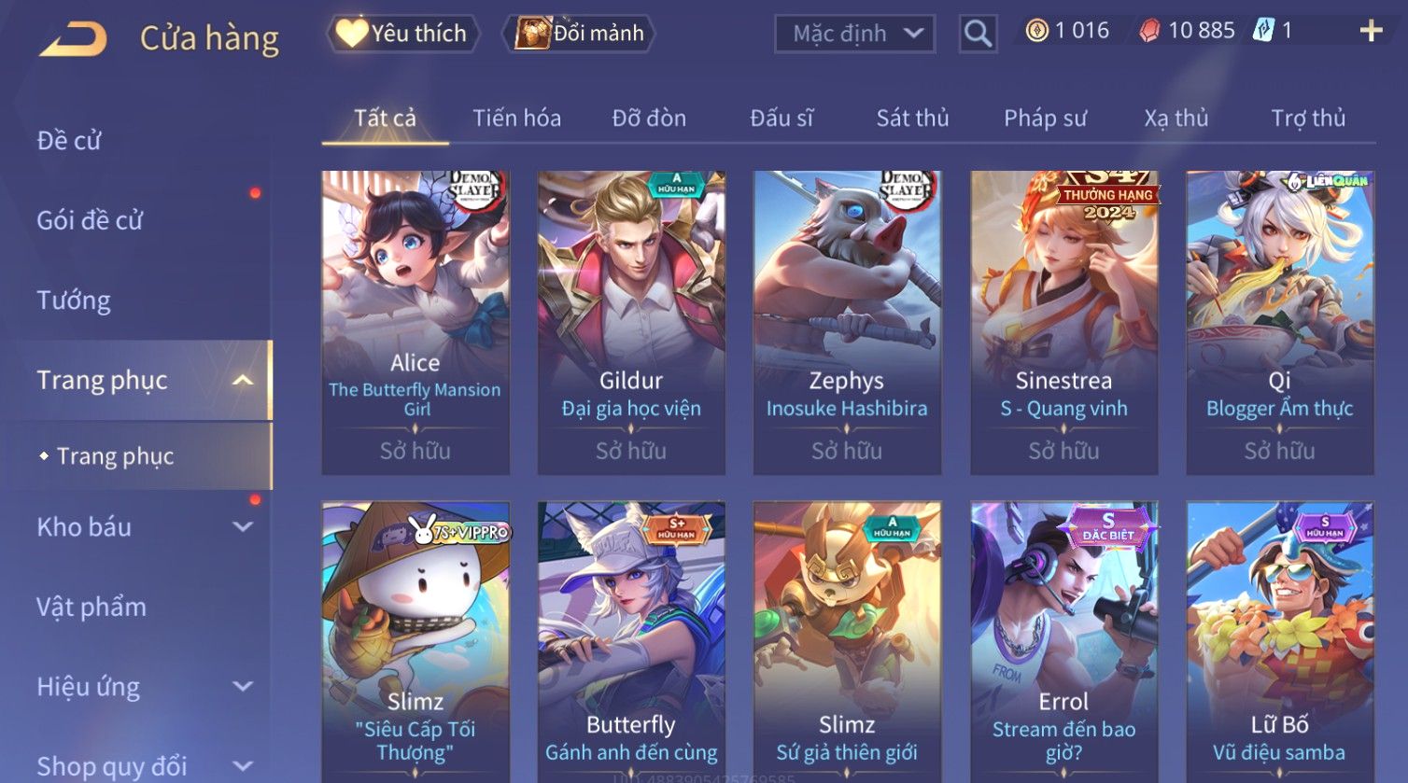Image resolution: width=1408 pixels, height=783 pixels.
Task: Open Zephys Inosuke Hashibira skin card
Action: [847, 323]
